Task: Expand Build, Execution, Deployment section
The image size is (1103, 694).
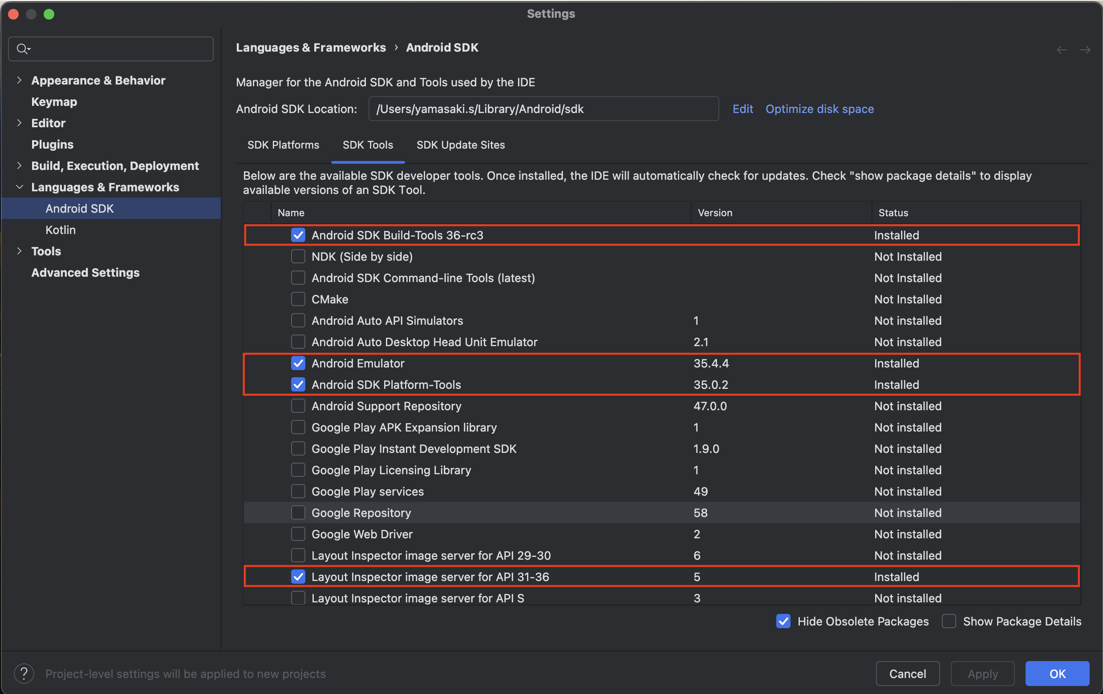Action: point(19,165)
